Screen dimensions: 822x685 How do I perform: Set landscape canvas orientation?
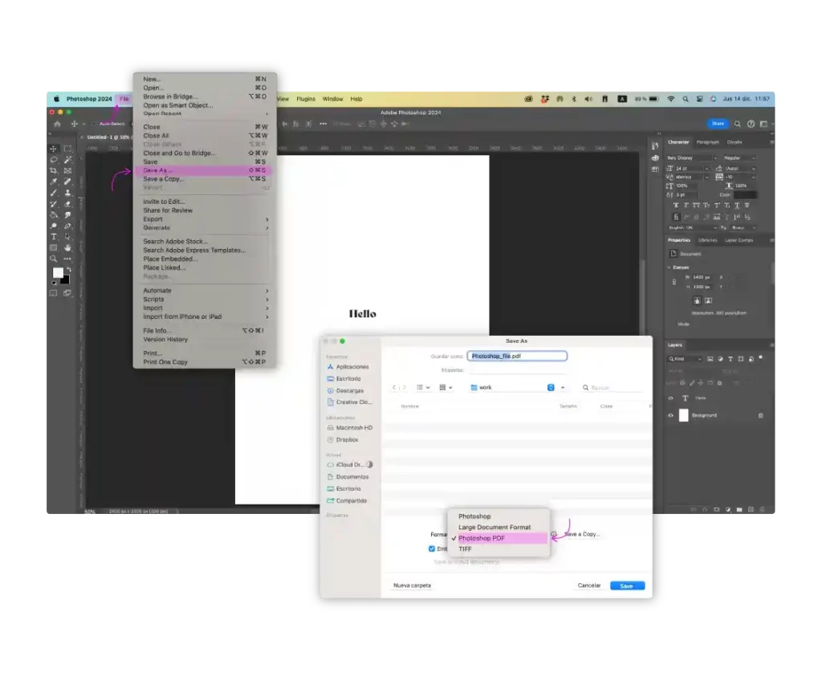click(x=708, y=300)
